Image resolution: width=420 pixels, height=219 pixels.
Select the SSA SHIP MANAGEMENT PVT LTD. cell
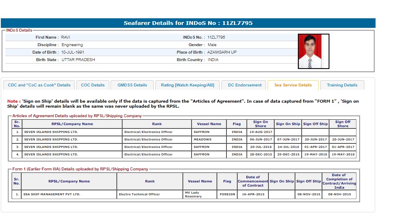(52, 194)
